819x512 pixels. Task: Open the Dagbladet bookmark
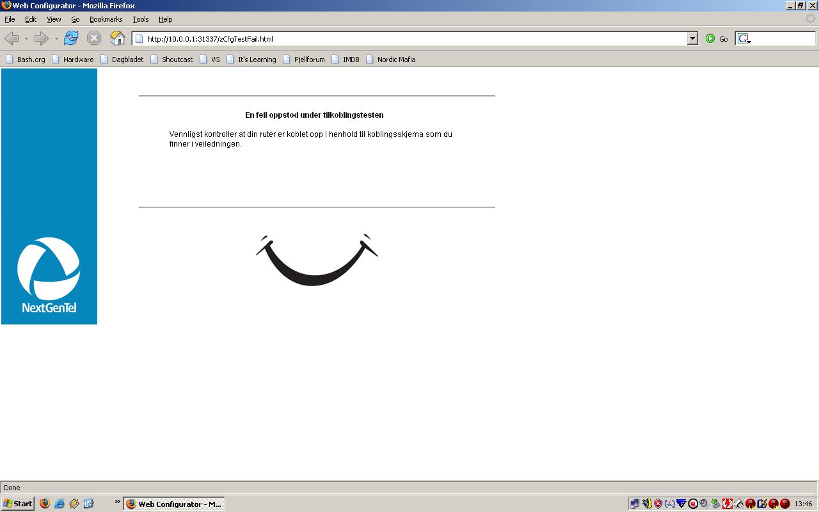click(x=122, y=60)
